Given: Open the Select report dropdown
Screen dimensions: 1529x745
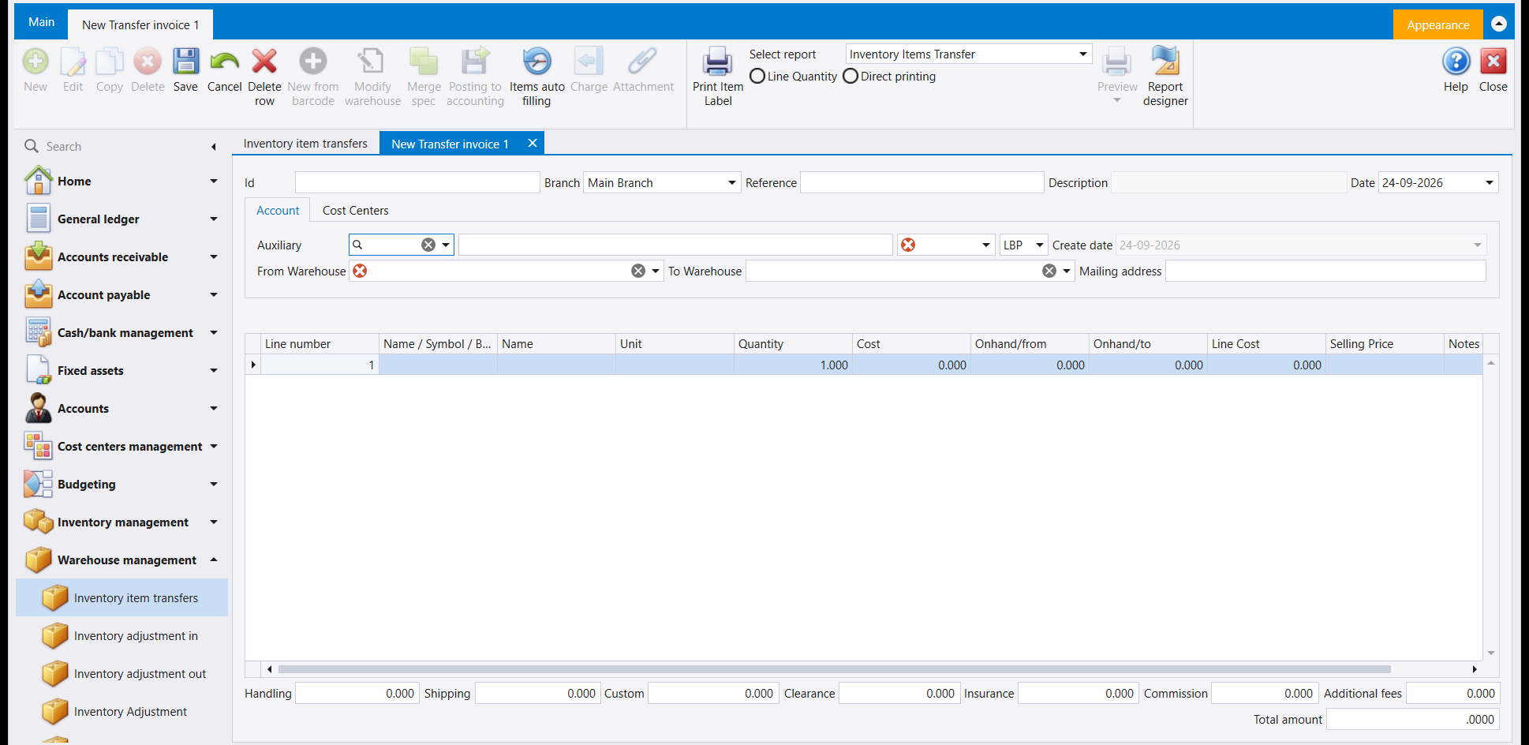Looking at the screenshot, I should [1083, 54].
